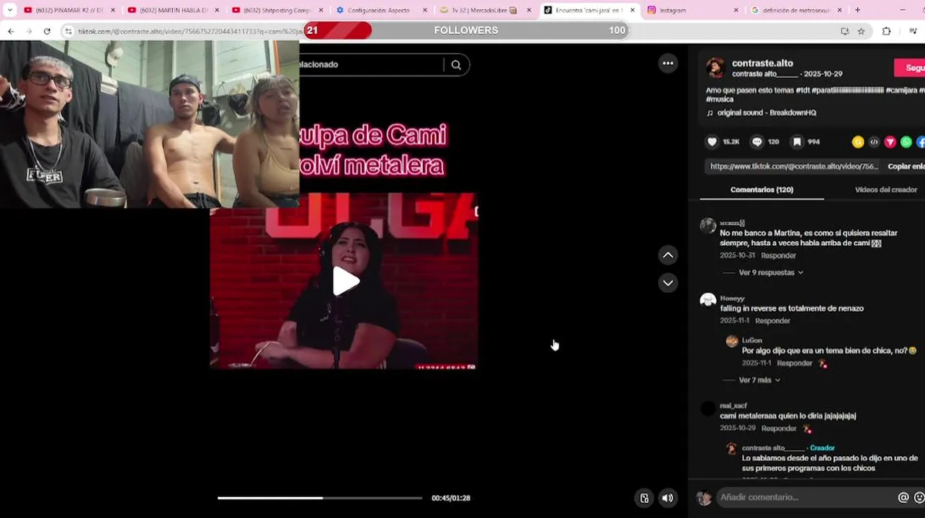Viewport: 925px width, 518px height.
Task: Expand Ver 7 más replies
Action: 759,380
